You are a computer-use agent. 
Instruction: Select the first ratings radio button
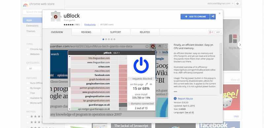[28, 116]
